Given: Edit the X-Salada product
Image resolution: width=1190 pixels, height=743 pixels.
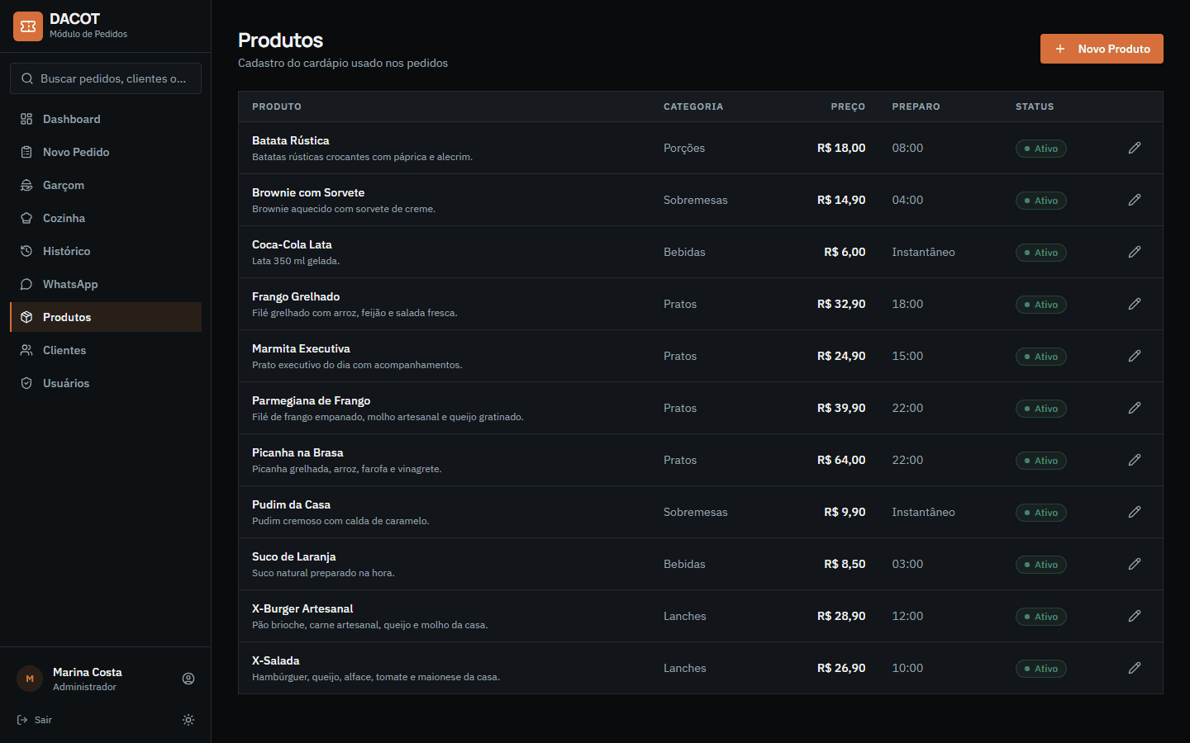Looking at the screenshot, I should pos(1135,668).
